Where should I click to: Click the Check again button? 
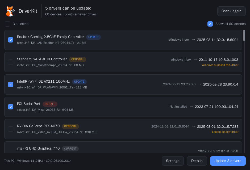click(x=231, y=11)
